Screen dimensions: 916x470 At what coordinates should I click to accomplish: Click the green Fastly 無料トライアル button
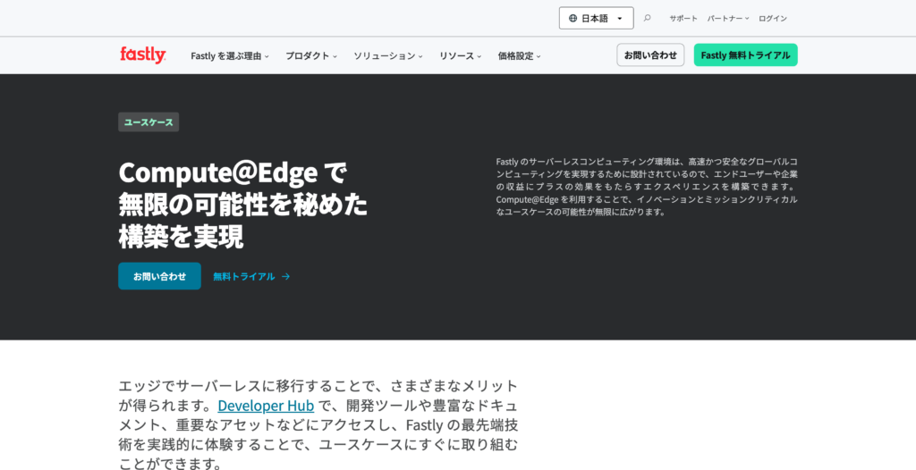point(745,55)
